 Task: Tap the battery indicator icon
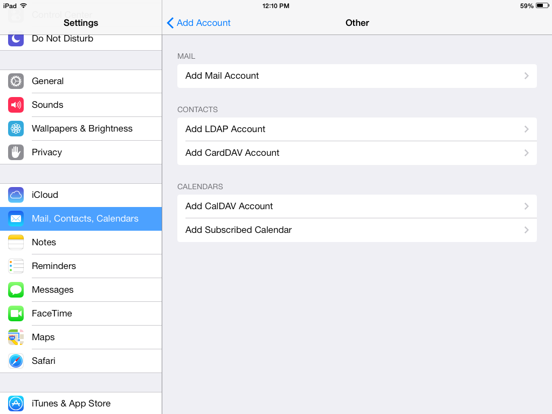542,5
